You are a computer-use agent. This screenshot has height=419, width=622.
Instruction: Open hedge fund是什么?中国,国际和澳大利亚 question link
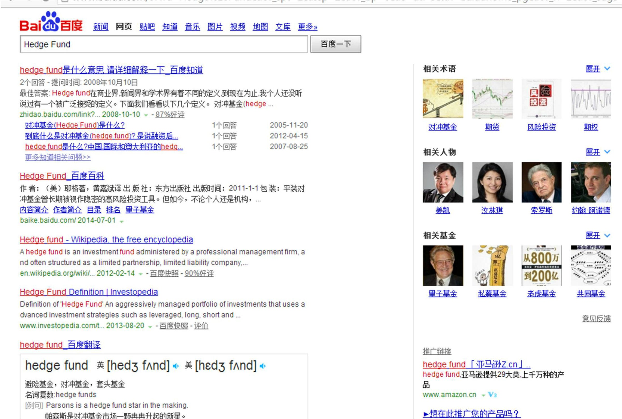(104, 146)
